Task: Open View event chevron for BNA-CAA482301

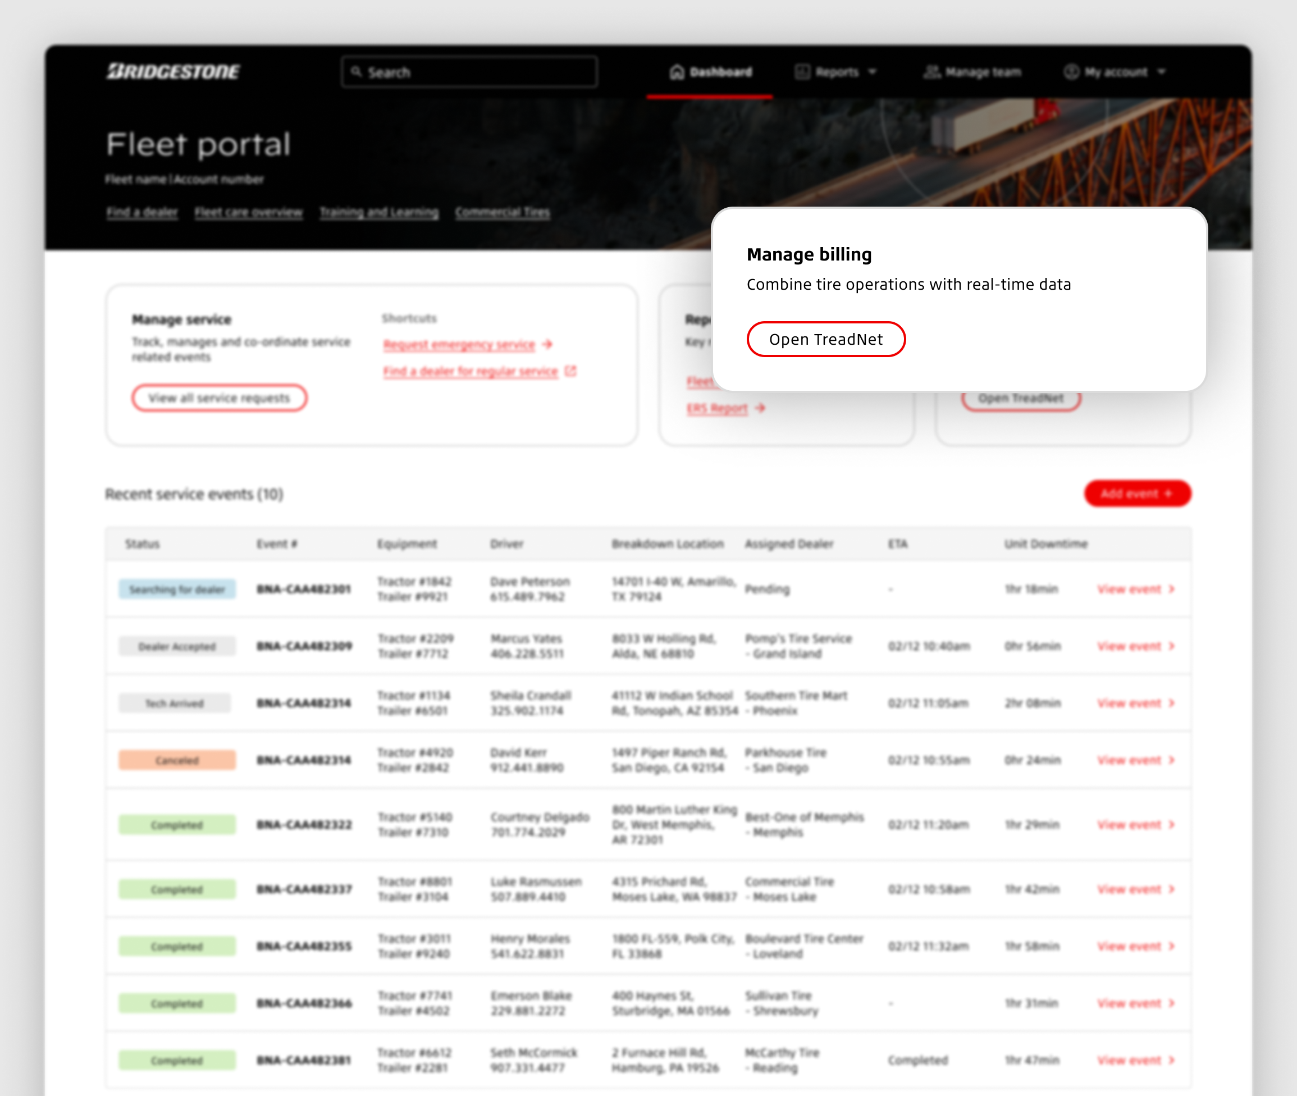Action: (1172, 589)
